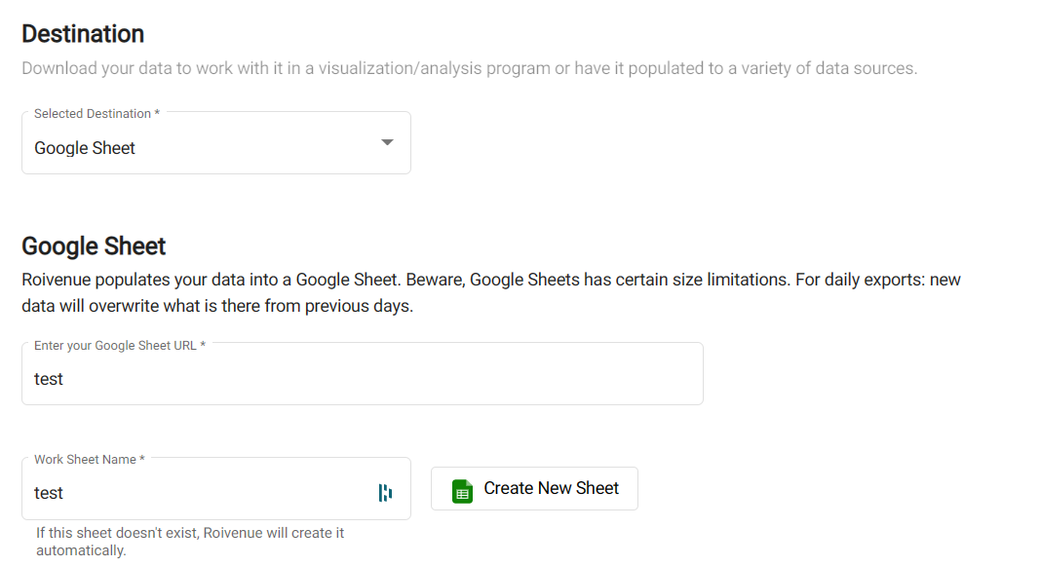Click the Work Sheet Name input field
Image resolution: width=1040 pixels, height=566 pixels.
tap(216, 488)
